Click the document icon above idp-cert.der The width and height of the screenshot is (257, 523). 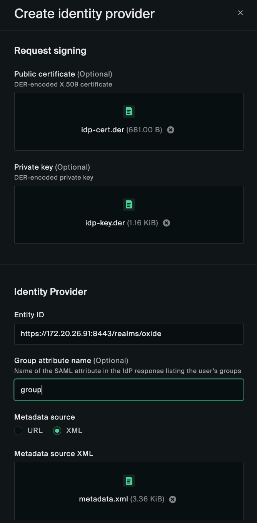[129, 112]
